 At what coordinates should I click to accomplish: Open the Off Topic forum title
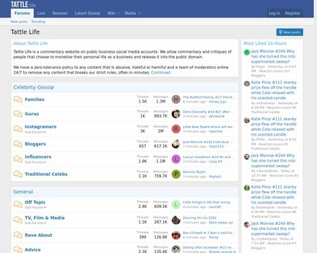(x=35, y=202)
